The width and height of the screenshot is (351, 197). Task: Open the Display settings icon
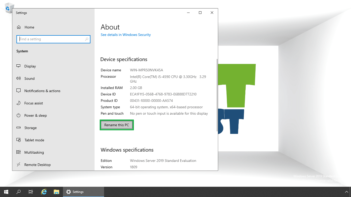19,66
